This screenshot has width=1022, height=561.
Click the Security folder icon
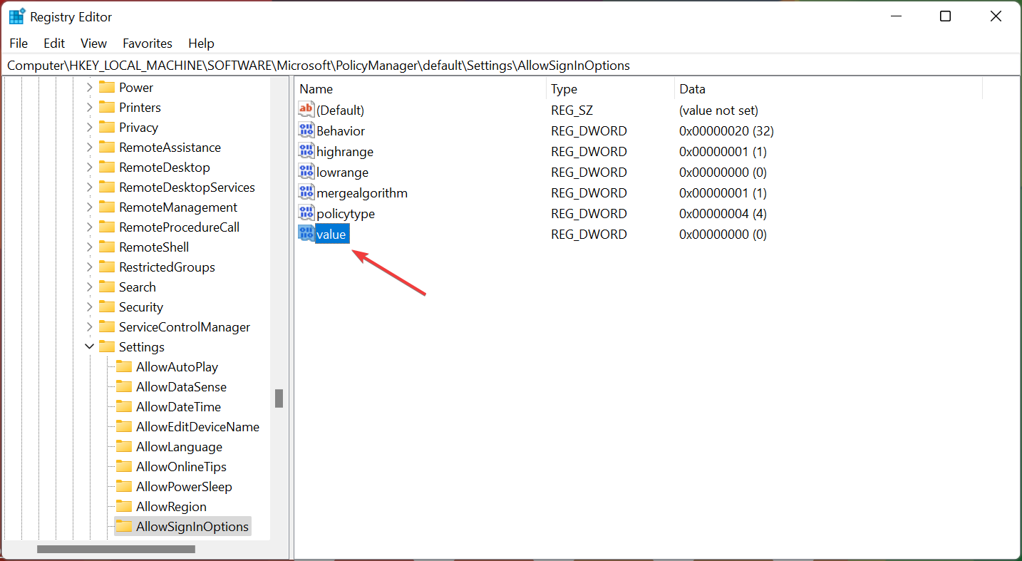click(x=107, y=307)
